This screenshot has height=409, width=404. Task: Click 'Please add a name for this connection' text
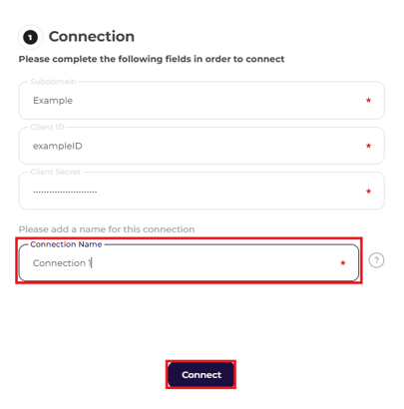[107, 229]
